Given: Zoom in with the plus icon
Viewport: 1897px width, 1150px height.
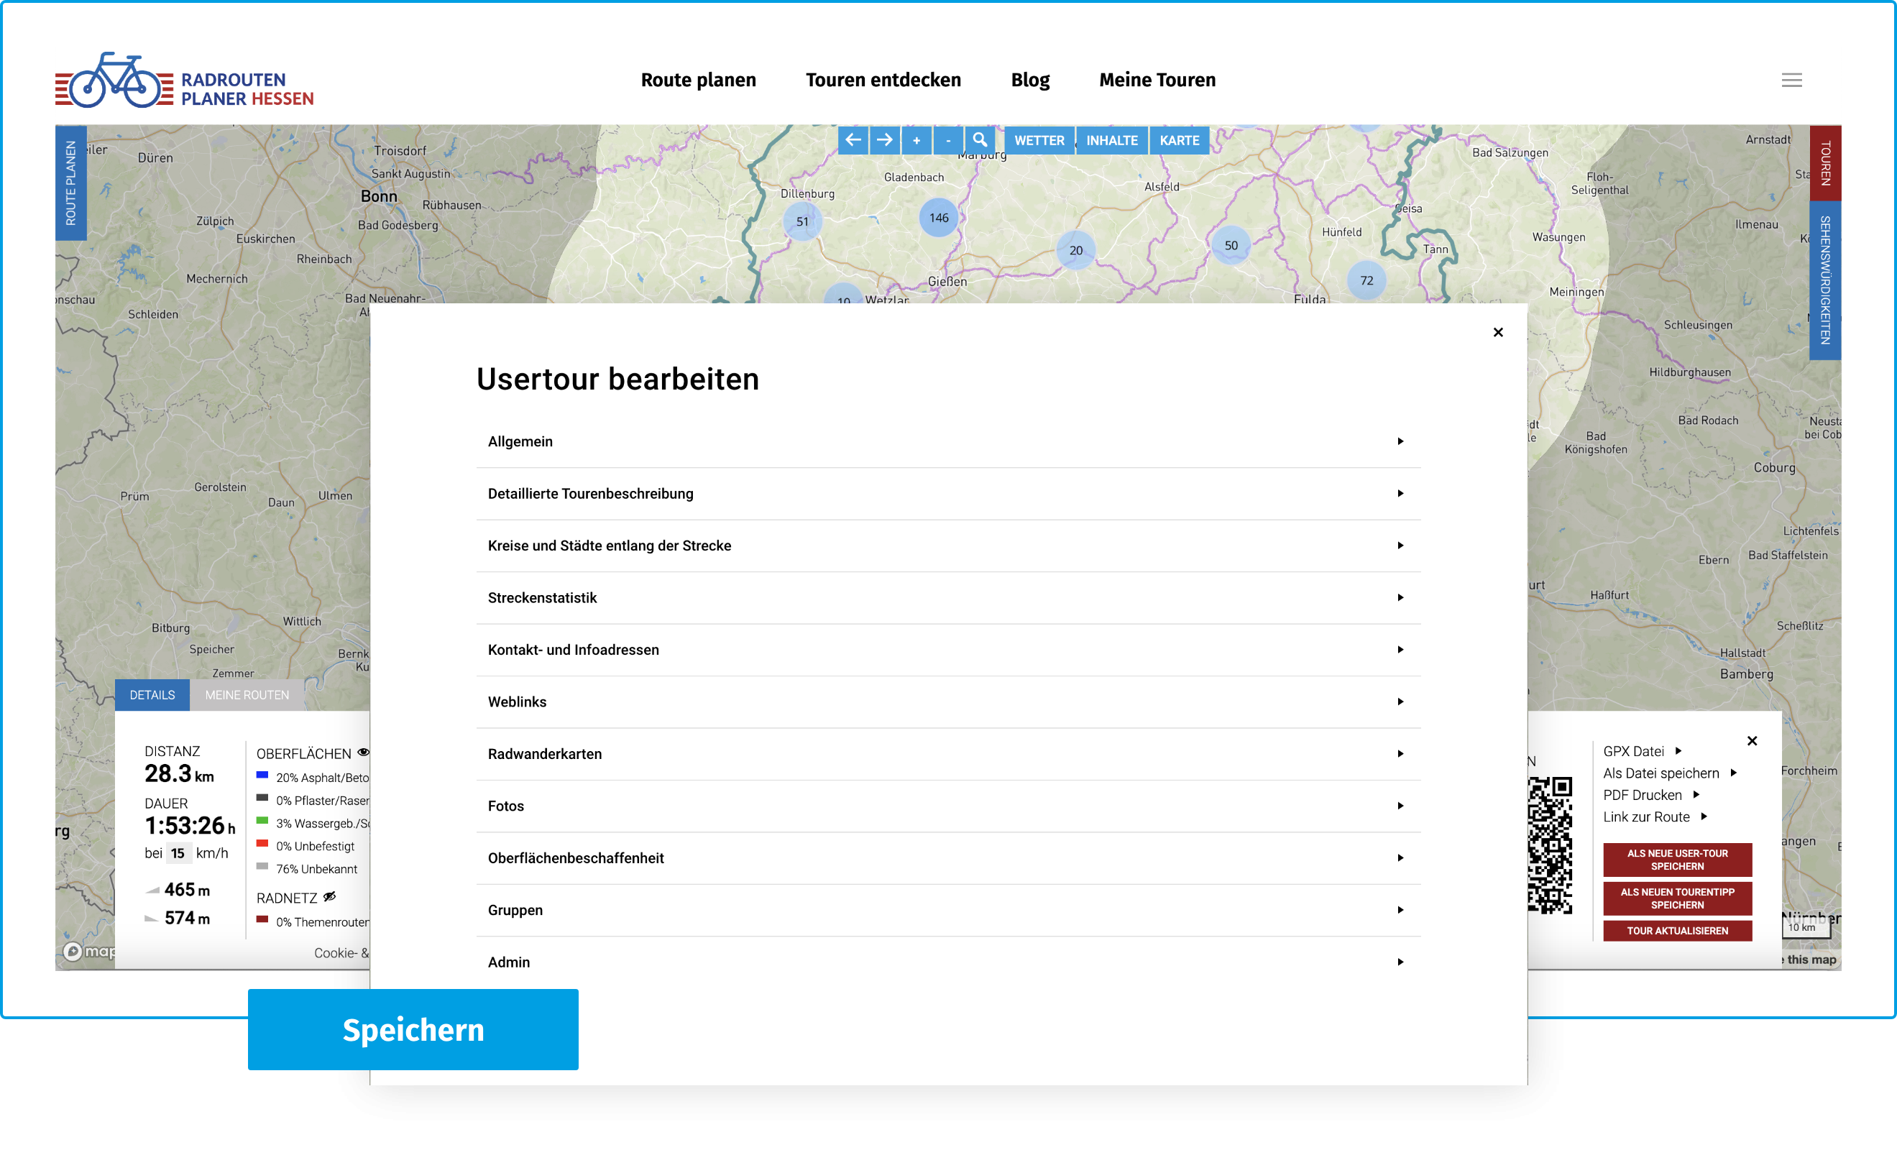Looking at the screenshot, I should (x=917, y=140).
